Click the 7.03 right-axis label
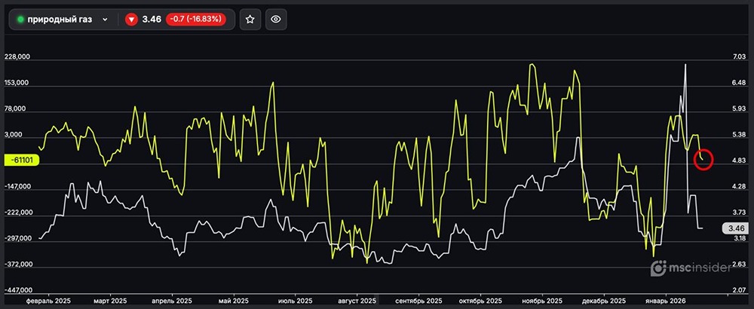Viewport: 754px width, 309px height. (738, 57)
